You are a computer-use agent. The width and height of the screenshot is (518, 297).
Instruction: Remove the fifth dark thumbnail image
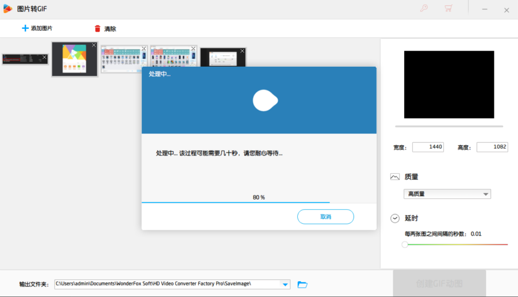pyautogui.click(x=243, y=51)
